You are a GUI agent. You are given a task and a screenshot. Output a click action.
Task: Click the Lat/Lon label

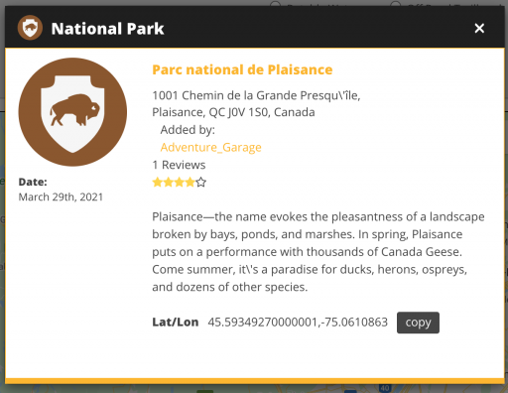(x=176, y=323)
